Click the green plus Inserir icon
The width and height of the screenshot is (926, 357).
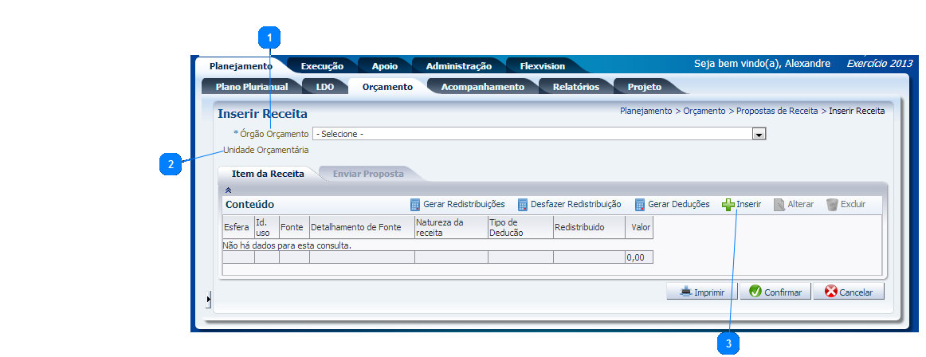click(x=728, y=205)
